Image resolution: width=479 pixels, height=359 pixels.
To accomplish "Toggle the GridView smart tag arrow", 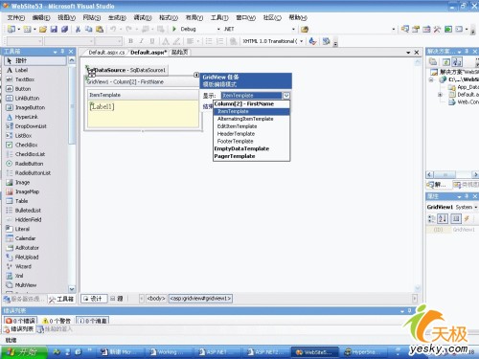I will click(x=196, y=75).
